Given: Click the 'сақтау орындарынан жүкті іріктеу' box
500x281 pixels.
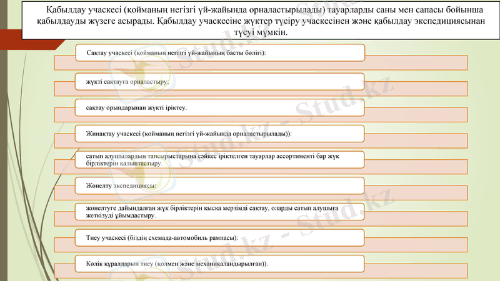Looking at the screenshot, I should coord(219,107).
